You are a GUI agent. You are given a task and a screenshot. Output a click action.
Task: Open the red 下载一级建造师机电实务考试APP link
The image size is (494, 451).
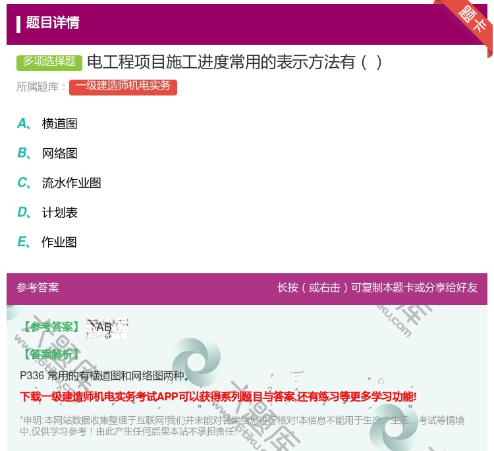coord(218,396)
